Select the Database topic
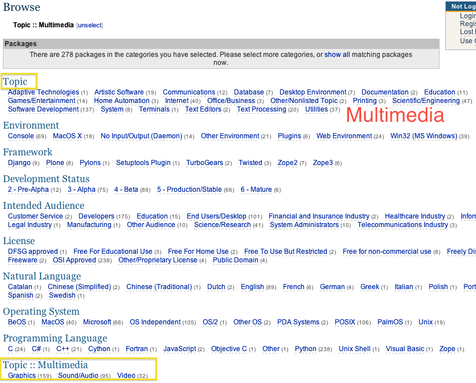Image resolution: width=476 pixels, height=383 pixels. 249,92
